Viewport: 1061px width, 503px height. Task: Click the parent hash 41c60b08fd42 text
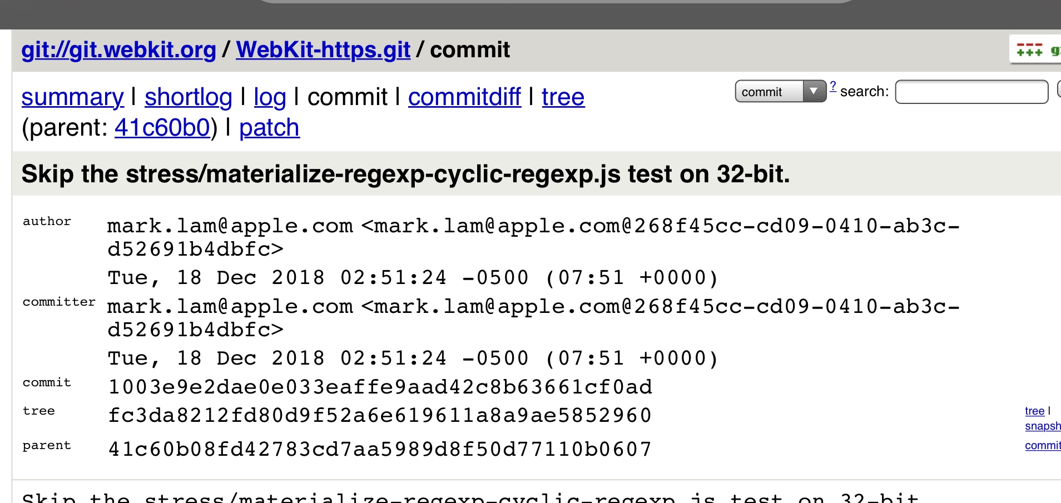pos(379,449)
